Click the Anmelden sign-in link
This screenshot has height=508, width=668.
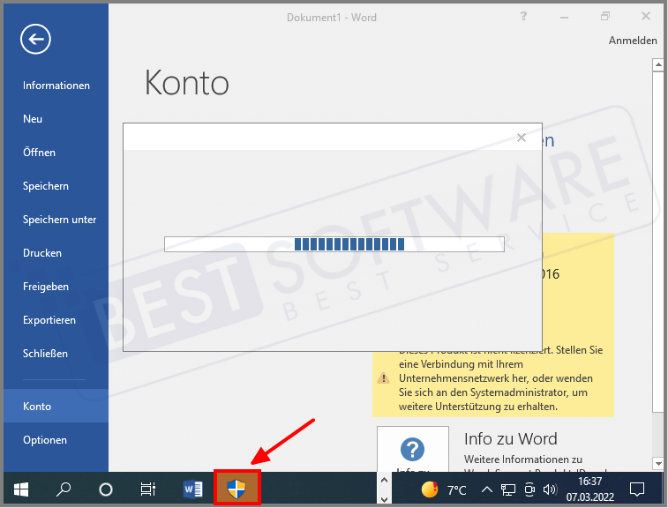[x=633, y=41]
